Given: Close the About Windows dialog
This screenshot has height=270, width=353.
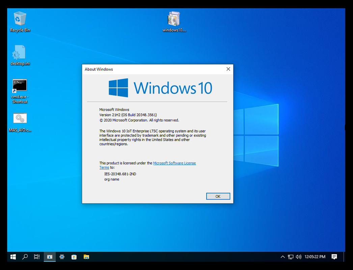Looking at the screenshot, I should point(228,69).
